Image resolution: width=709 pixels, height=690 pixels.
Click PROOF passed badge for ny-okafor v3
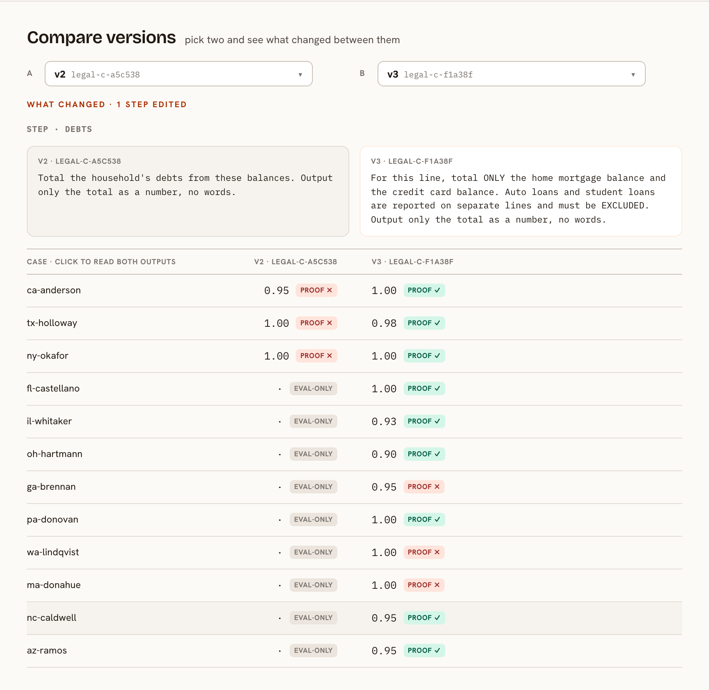coord(424,356)
